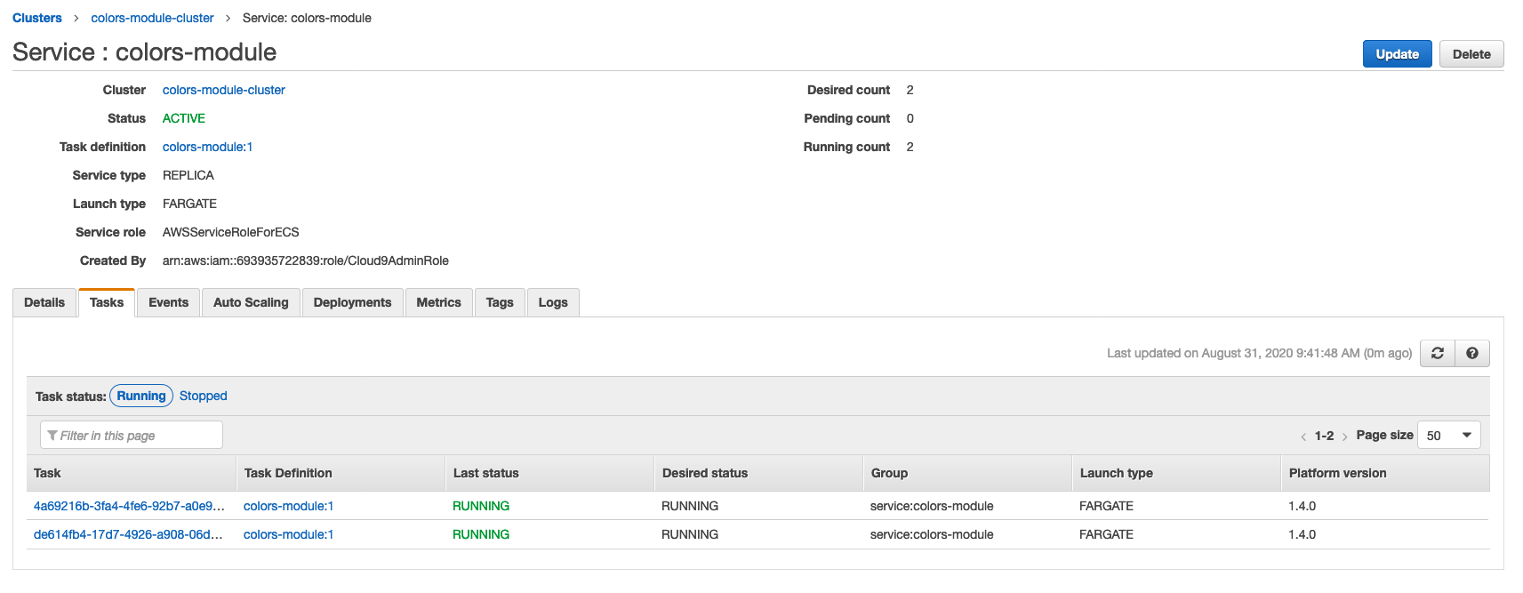Open the Deployments tab
This screenshot has height=593, width=1523.
tap(352, 302)
